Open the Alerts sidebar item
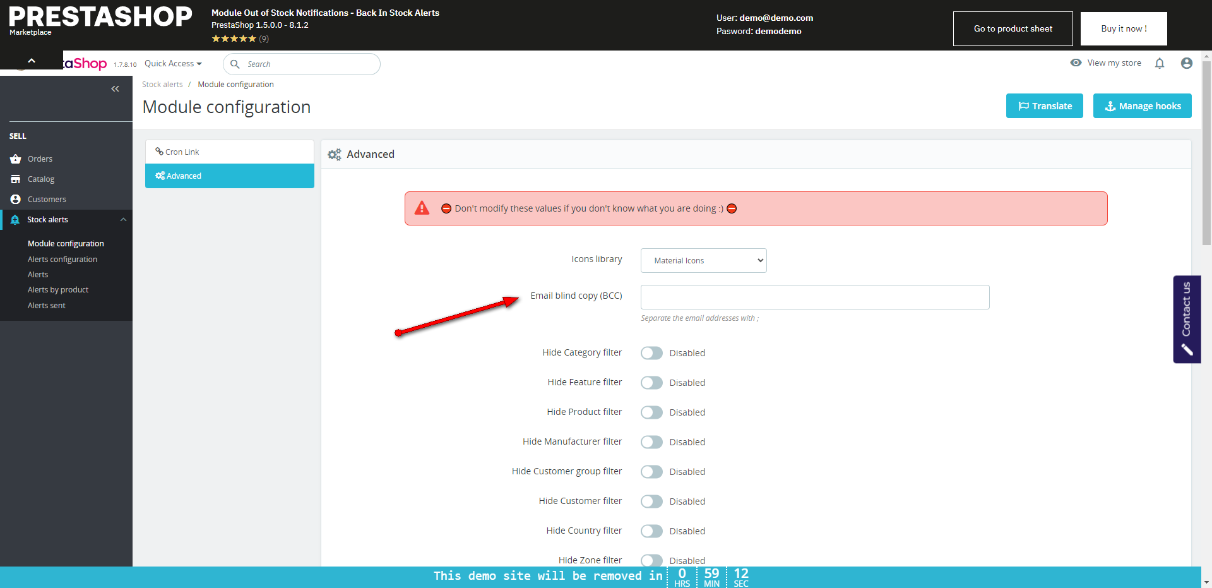Screen dimensions: 1212x588 pos(38,275)
